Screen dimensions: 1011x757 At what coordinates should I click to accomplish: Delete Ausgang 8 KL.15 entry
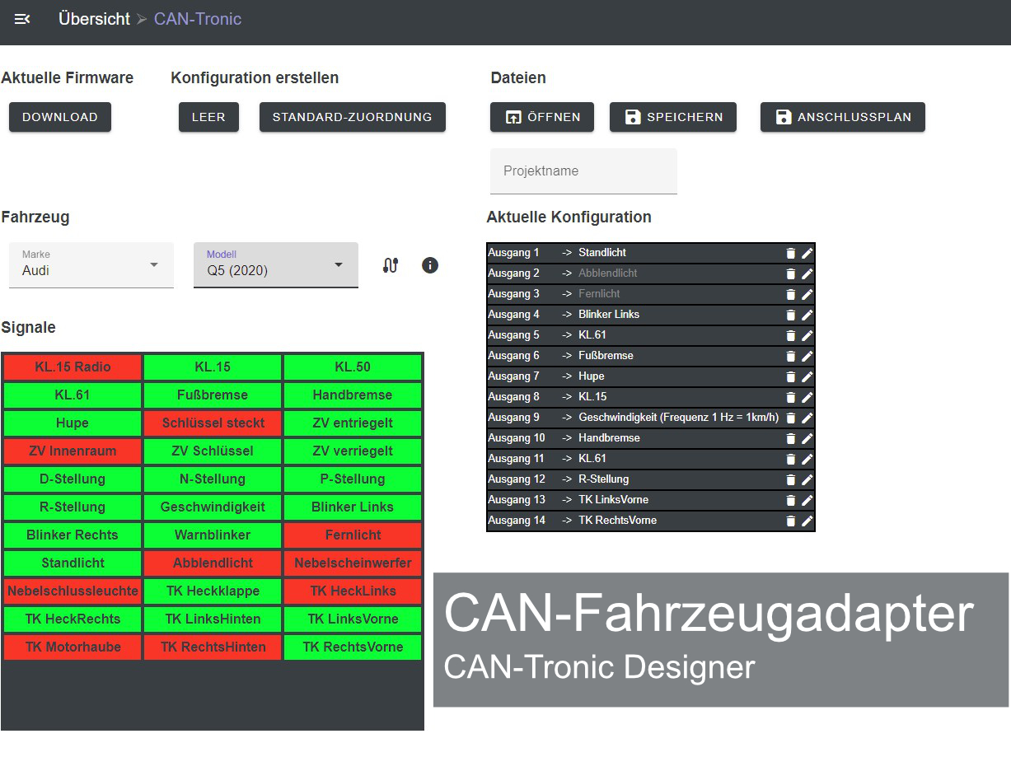coord(791,397)
